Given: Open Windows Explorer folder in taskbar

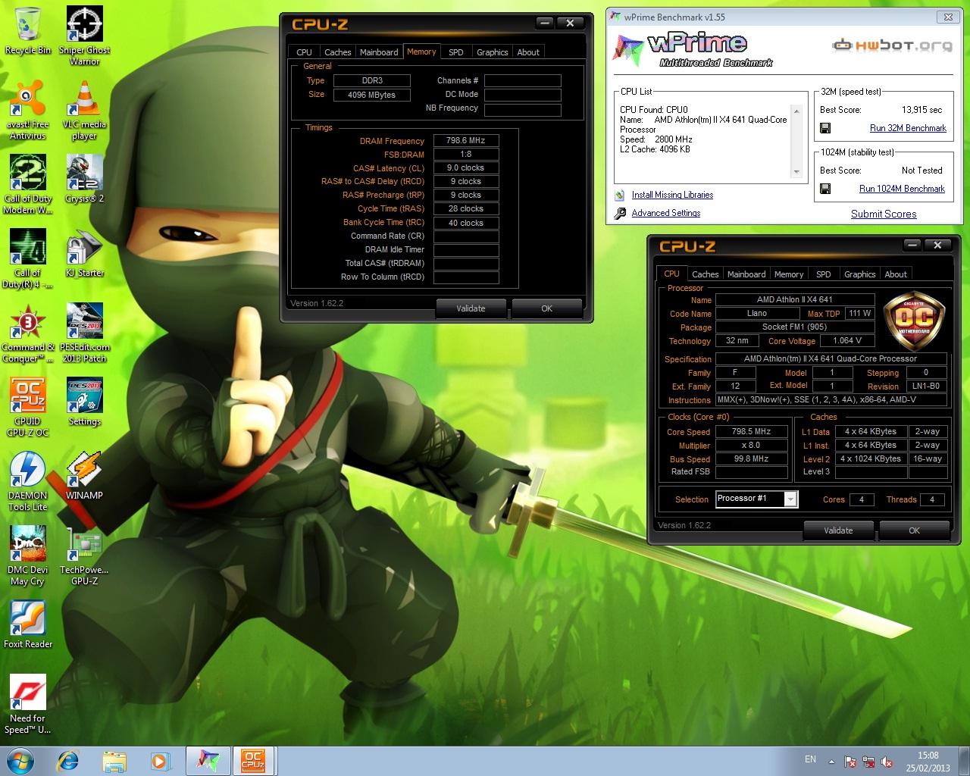Looking at the screenshot, I should click(x=114, y=760).
